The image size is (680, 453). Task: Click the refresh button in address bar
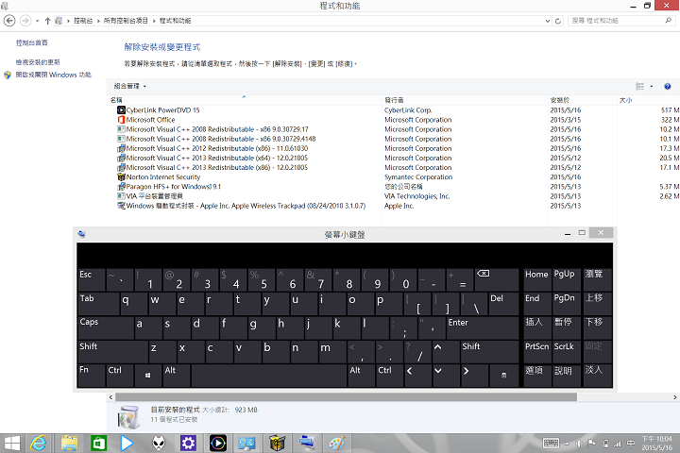[x=558, y=21]
